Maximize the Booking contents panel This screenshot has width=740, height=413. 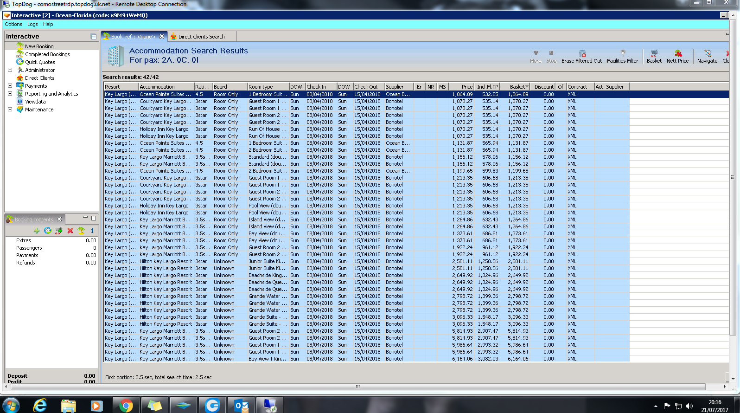94,218
